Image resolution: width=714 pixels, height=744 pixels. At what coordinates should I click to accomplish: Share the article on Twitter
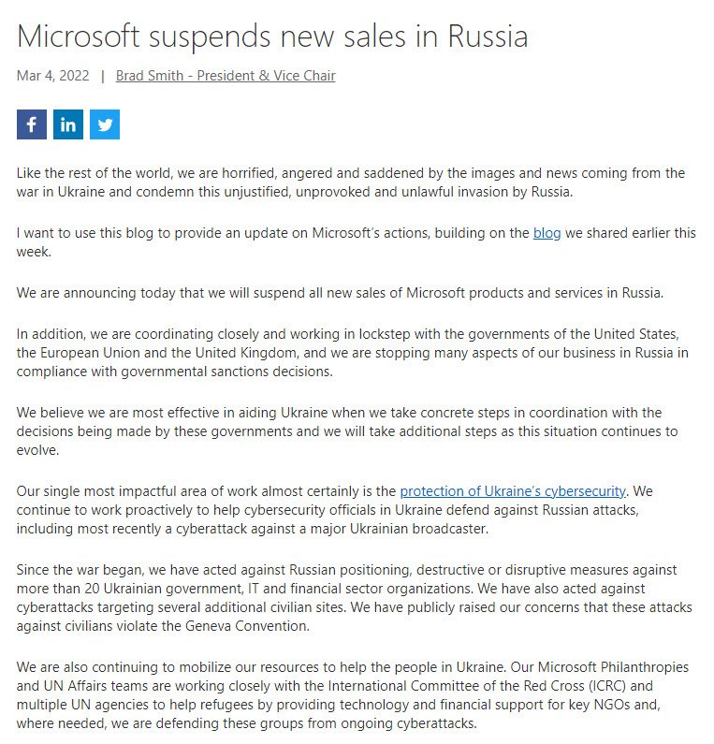coord(105,124)
